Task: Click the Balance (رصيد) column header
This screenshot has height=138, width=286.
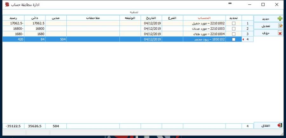Action: (13, 18)
